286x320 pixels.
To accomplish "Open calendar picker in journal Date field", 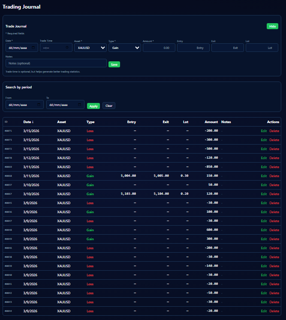I will (33, 48).
